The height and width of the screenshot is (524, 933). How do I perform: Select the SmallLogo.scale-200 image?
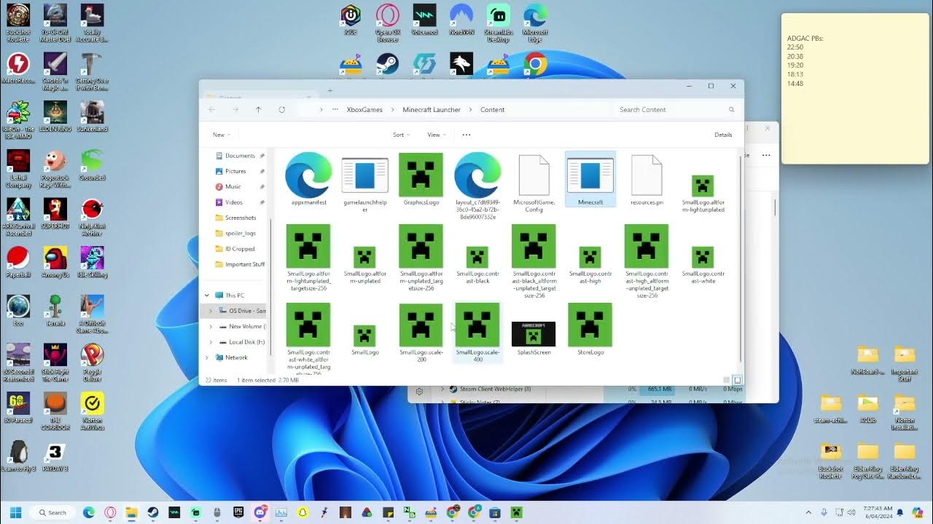pos(421,333)
